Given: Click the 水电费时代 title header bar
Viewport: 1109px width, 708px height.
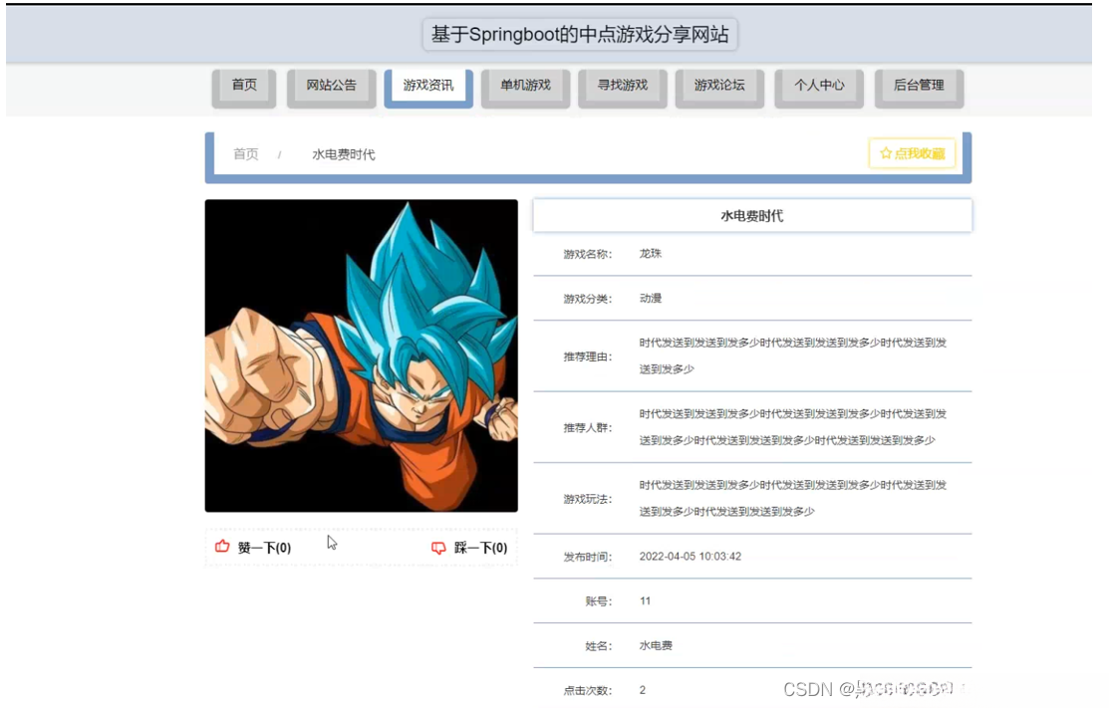Looking at the screenshot, I should 750,215.
